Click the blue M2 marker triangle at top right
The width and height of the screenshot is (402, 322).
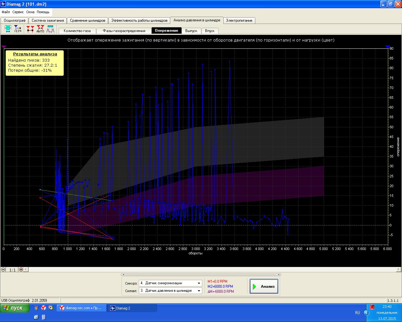click(387, 47)
